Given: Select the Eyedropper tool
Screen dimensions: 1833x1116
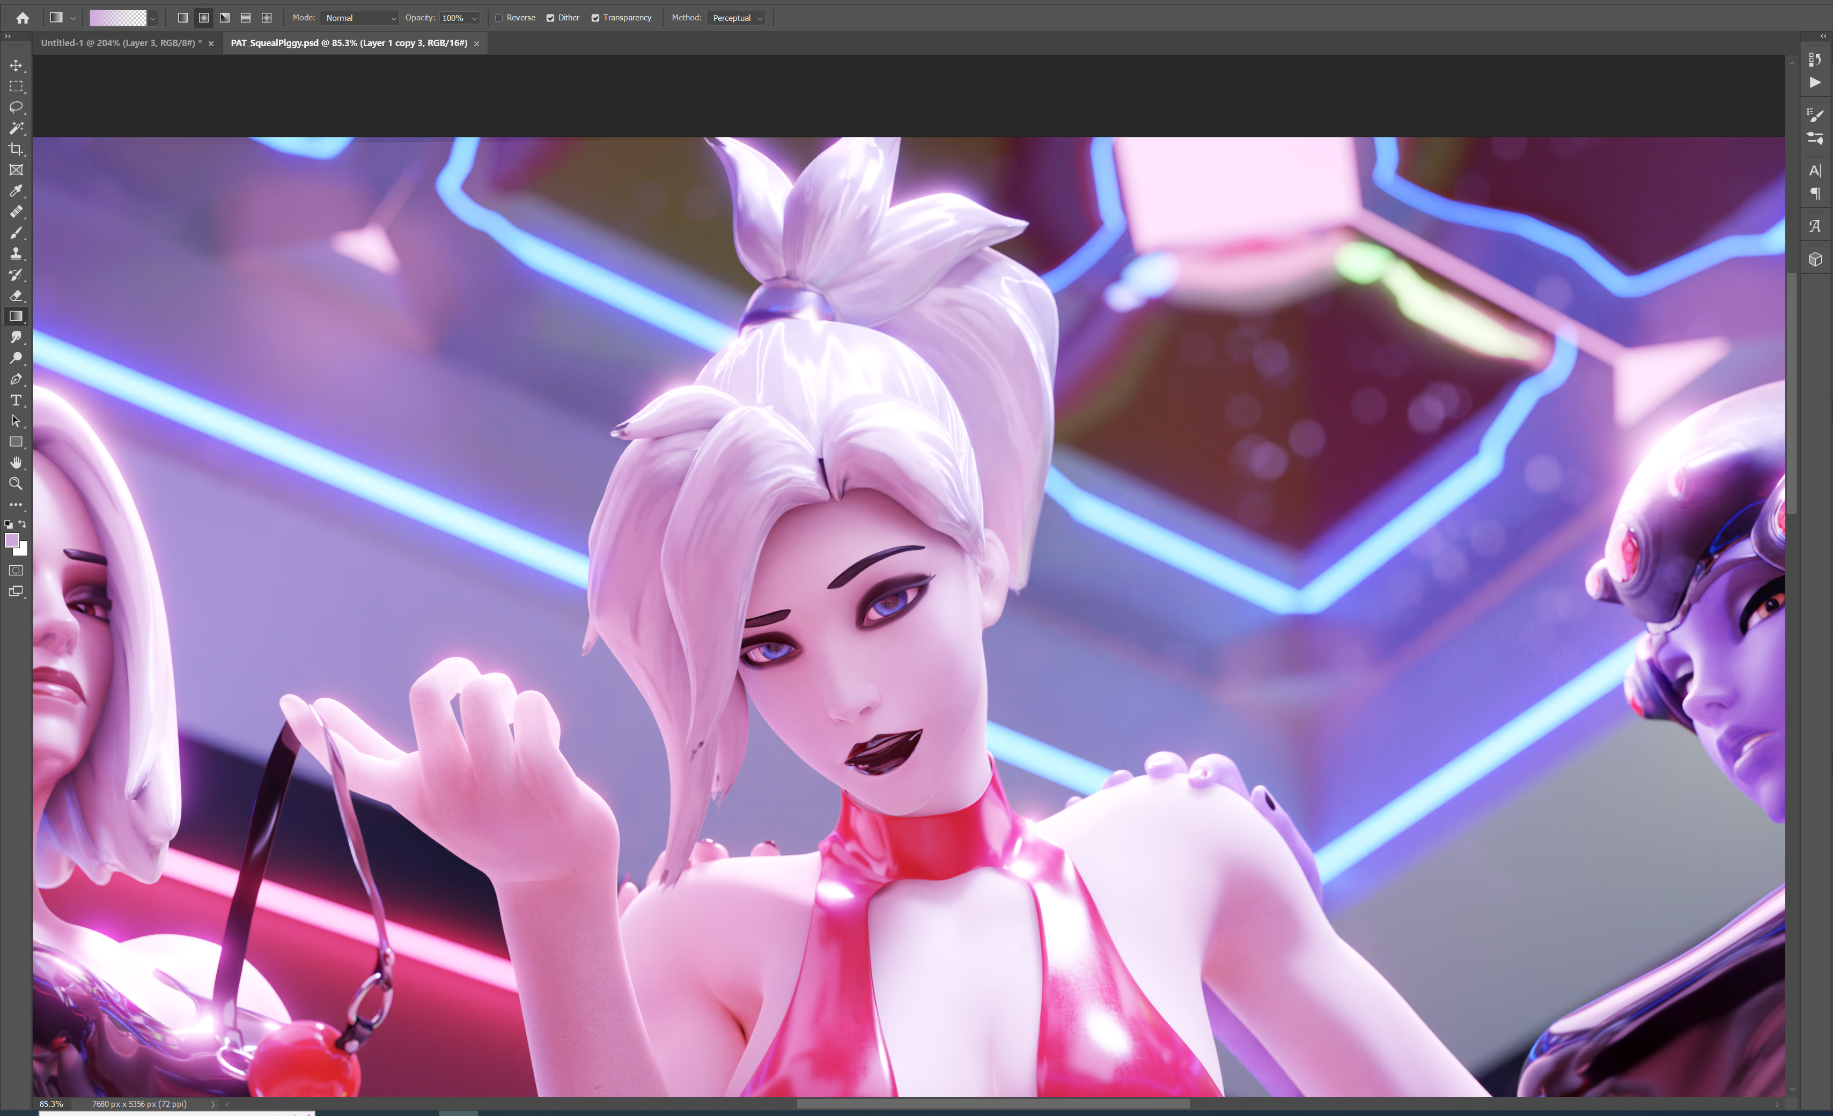Looking at the screenshot, I should 16,191.
